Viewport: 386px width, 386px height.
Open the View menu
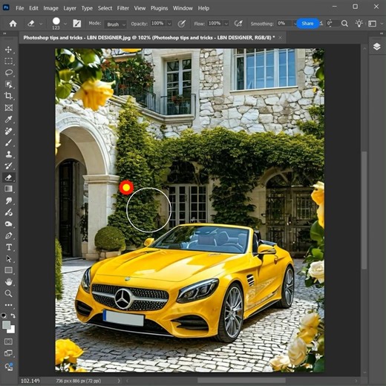pyautogui.click(x=140, y=8)
